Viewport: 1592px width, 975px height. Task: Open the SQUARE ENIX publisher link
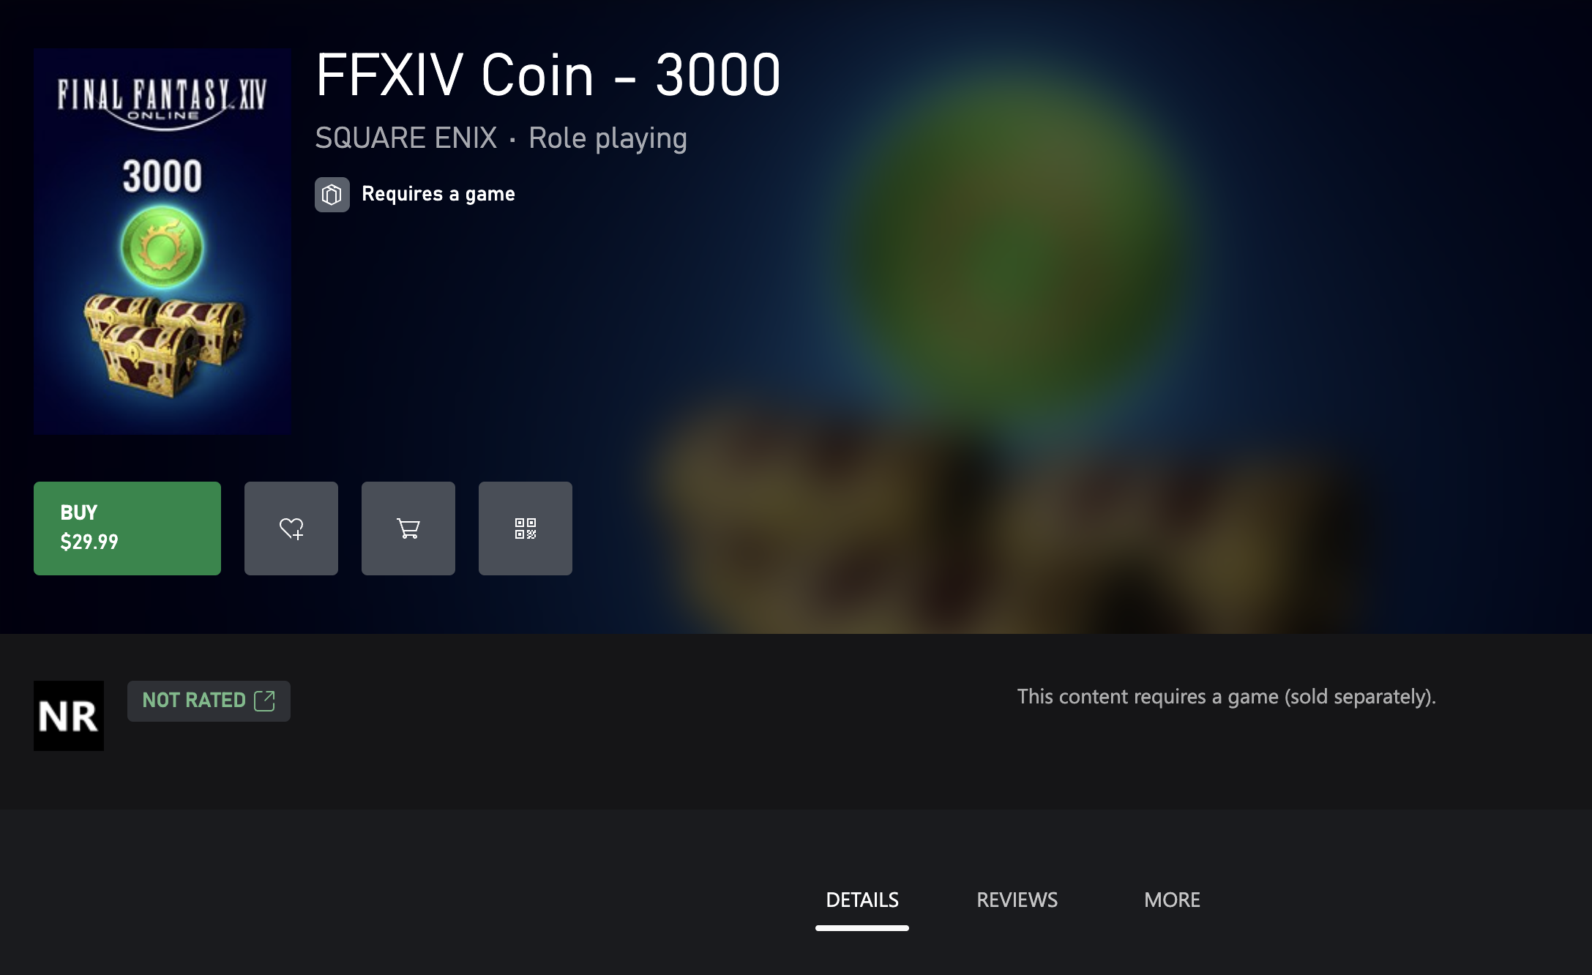coord(406,138)
